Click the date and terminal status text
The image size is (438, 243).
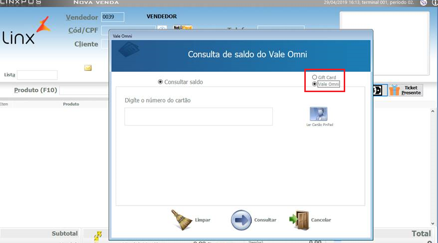(369, 2)
